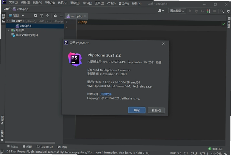Screen dimensions: 231x155
Task: Open the Structure side tool window
Action: coord(2,120)
